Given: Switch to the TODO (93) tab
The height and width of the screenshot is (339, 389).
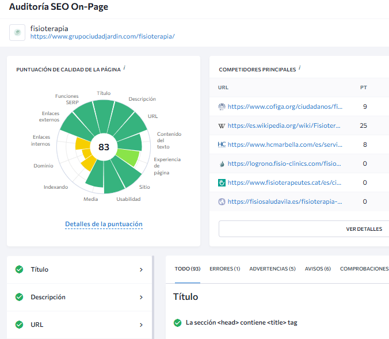Looking at the screenshot, I should coord(188,269).
